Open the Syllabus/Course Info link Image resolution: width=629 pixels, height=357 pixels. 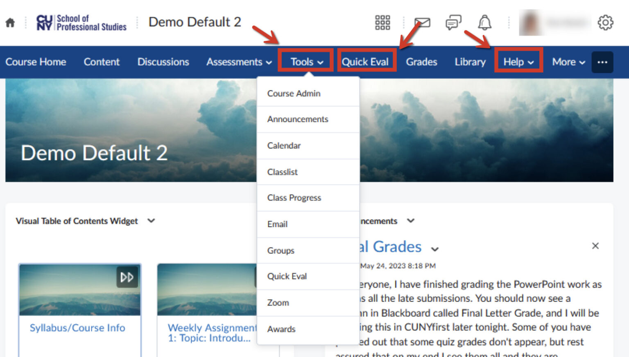click(77, 328)
